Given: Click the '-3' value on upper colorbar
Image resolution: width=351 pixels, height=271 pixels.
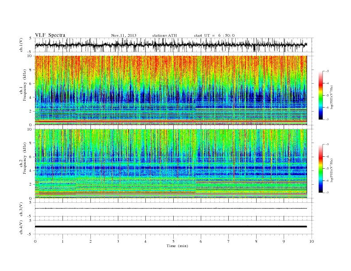Looking at the screenshot, I should [x=327, y=71].
